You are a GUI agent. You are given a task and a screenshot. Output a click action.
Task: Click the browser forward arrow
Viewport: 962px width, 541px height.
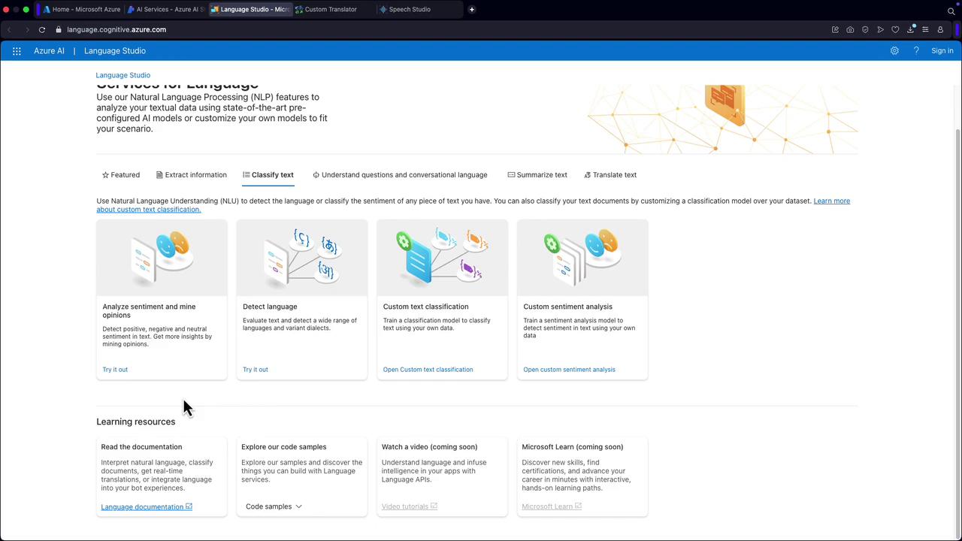26,30
